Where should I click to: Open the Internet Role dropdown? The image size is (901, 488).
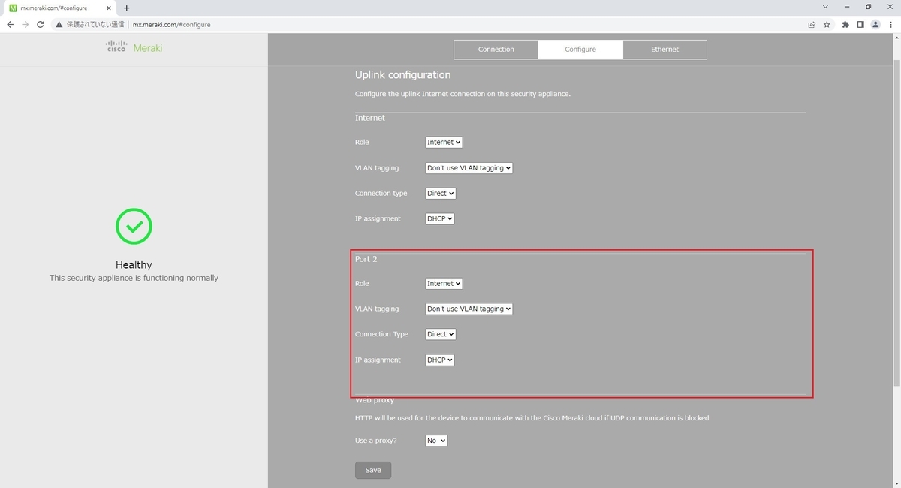point(443,142)
